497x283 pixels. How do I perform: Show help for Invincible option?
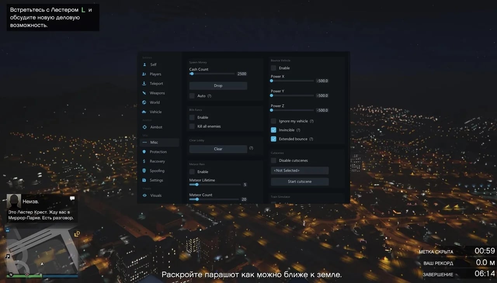click(298, 130)
